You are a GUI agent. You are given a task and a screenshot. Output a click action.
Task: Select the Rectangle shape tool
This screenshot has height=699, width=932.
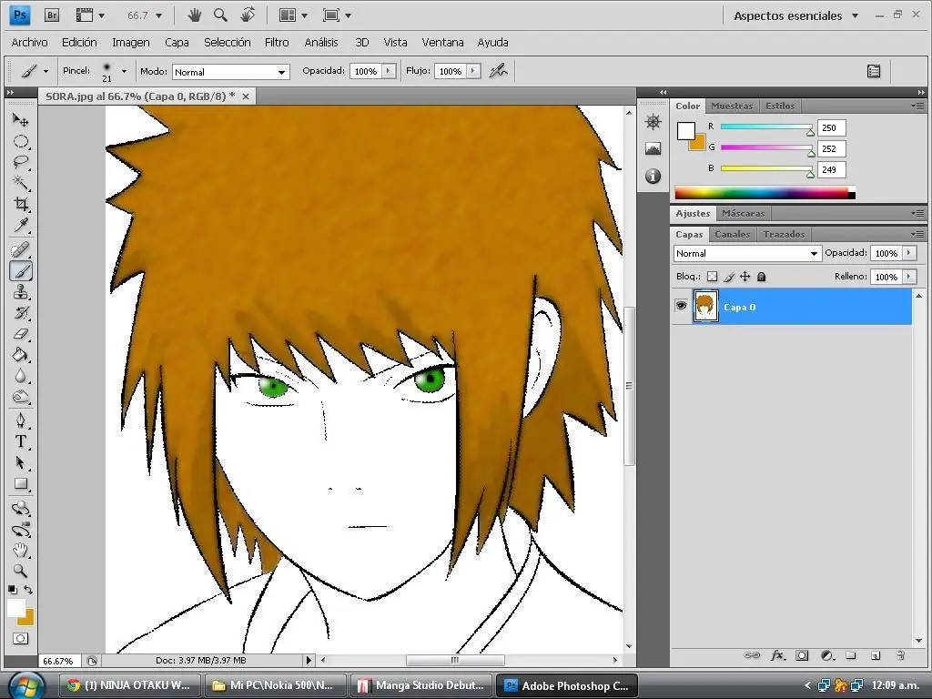pyautogui.click(x=21, y=484)
